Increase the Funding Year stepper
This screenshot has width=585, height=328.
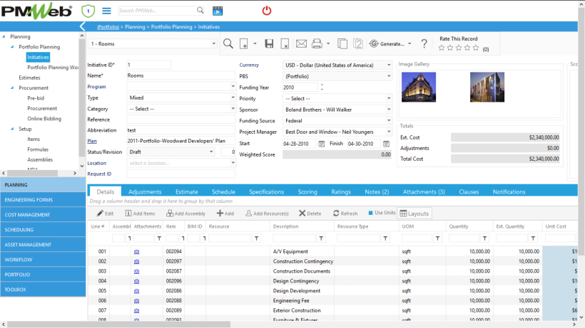click(322, 85)
